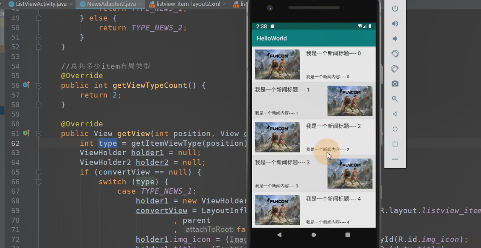481x248 pixels.
Task: Switch to the NewsAdapter2.java tab
Action: tap(112, 4)
